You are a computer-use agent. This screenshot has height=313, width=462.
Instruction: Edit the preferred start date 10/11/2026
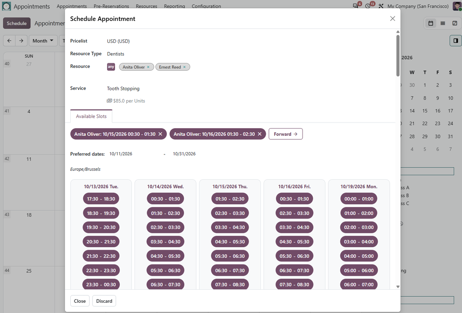121,154
